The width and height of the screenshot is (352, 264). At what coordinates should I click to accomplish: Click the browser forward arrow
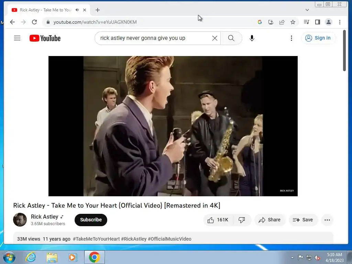pos(23,22)
